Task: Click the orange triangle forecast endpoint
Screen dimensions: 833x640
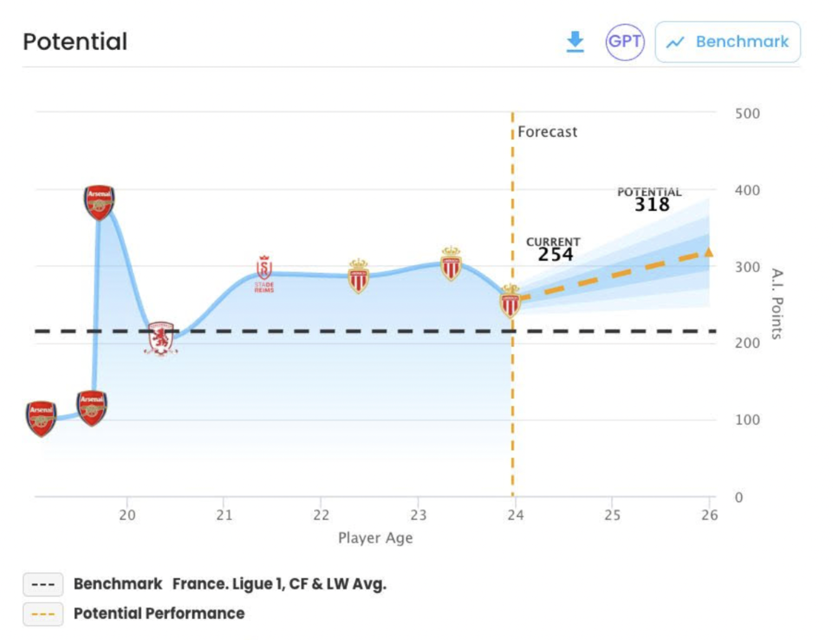Action: (x=708, y=252)
